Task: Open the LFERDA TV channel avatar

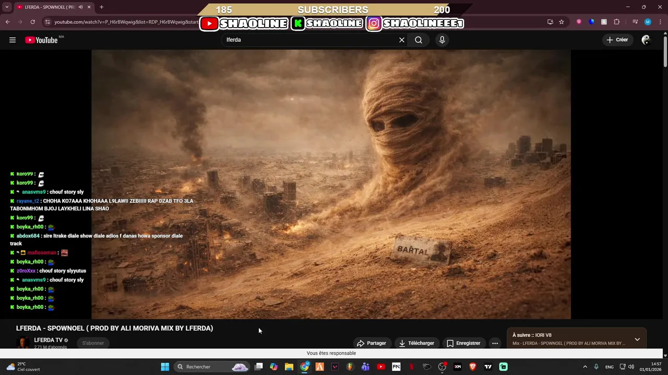Action: 22,343
